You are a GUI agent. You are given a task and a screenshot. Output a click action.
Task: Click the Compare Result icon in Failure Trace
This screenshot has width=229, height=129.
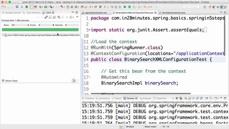[74, 81]
